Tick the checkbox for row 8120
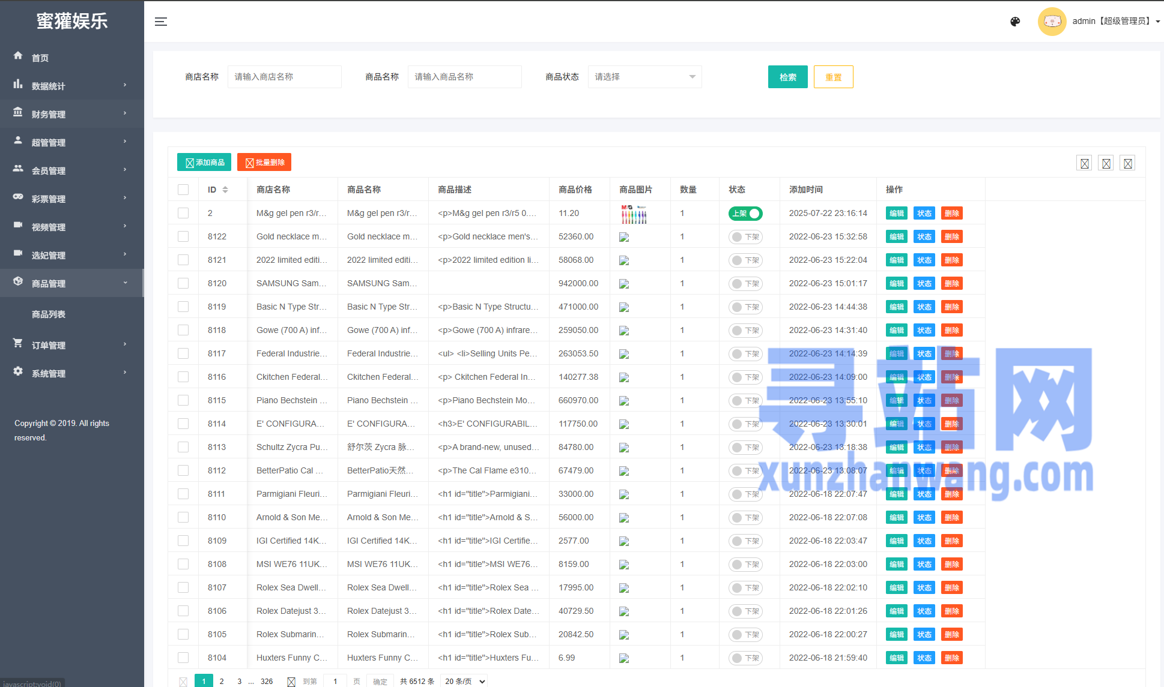The image size is (1164, 687). click(183, 283)
